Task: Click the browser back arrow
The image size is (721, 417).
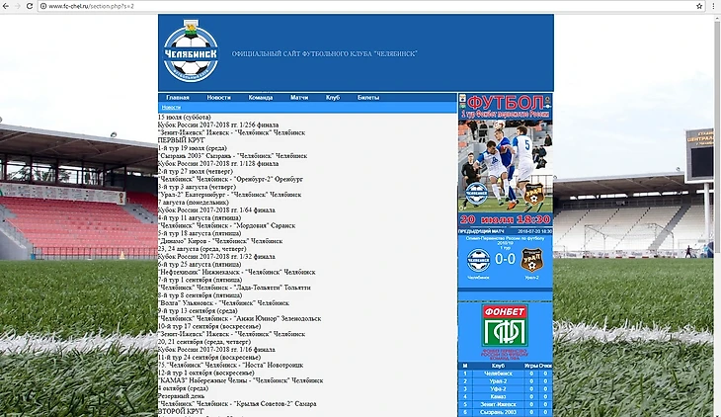Action: 6,6
